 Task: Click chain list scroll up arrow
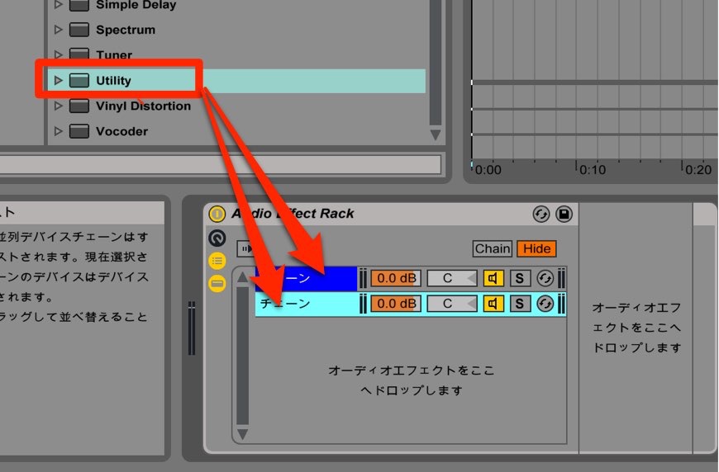point(243,276)
